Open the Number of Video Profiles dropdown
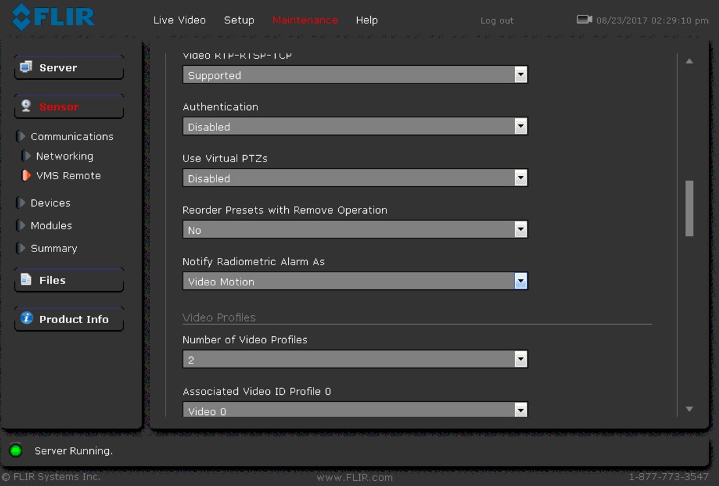This screenshot has width=719, height=486. (520, 359)
